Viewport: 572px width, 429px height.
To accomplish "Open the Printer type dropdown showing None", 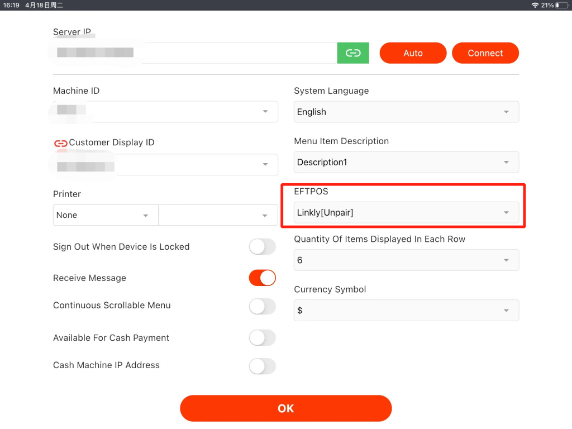I will (106, 215).
